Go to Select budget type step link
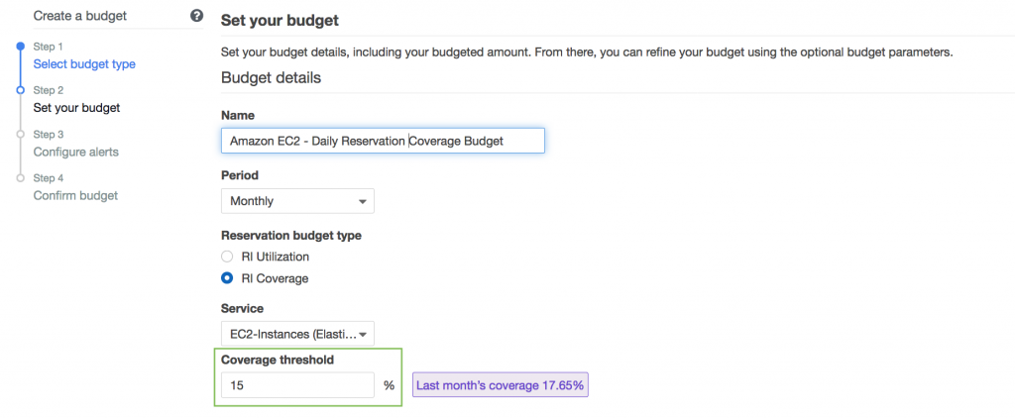1015x418 pixels. pos(84,64)
